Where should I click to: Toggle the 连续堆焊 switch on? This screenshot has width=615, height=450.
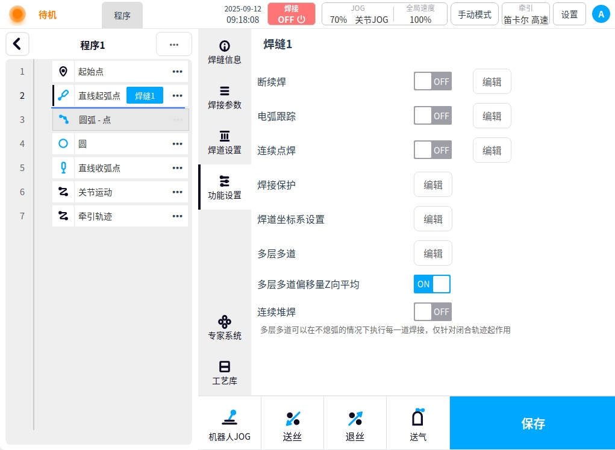[432, 311]
